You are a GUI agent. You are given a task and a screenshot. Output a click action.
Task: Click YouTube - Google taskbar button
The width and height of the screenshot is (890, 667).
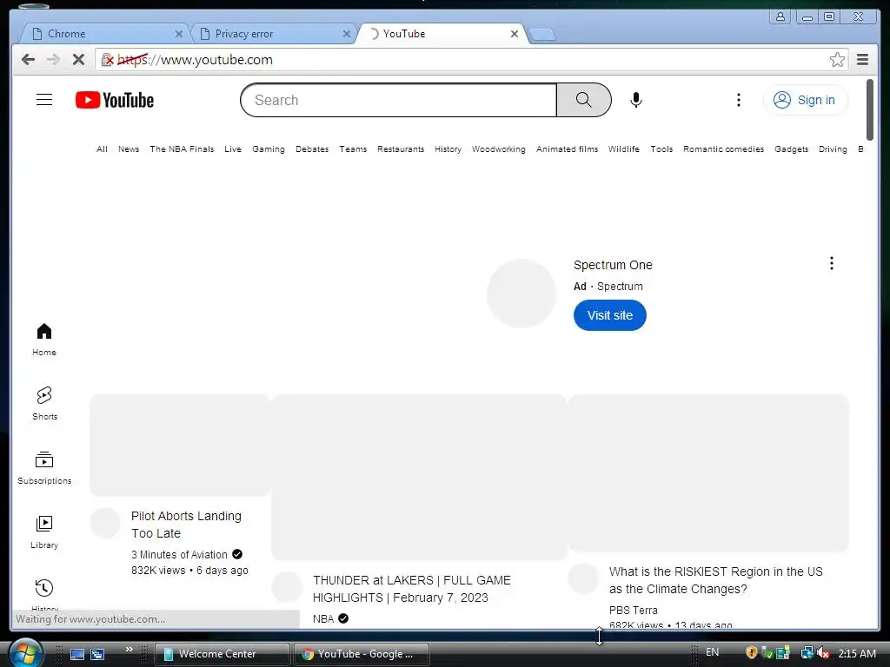point(362,654)
